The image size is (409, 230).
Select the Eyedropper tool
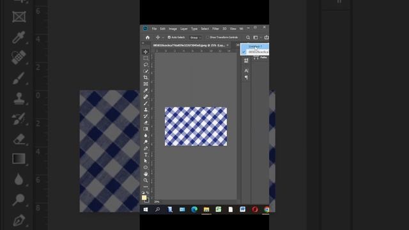[x=146, y=90]
